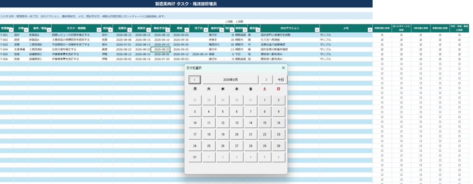Select T-004 開始予定日 cell 2026-08-23

click(x=160, y=49)
